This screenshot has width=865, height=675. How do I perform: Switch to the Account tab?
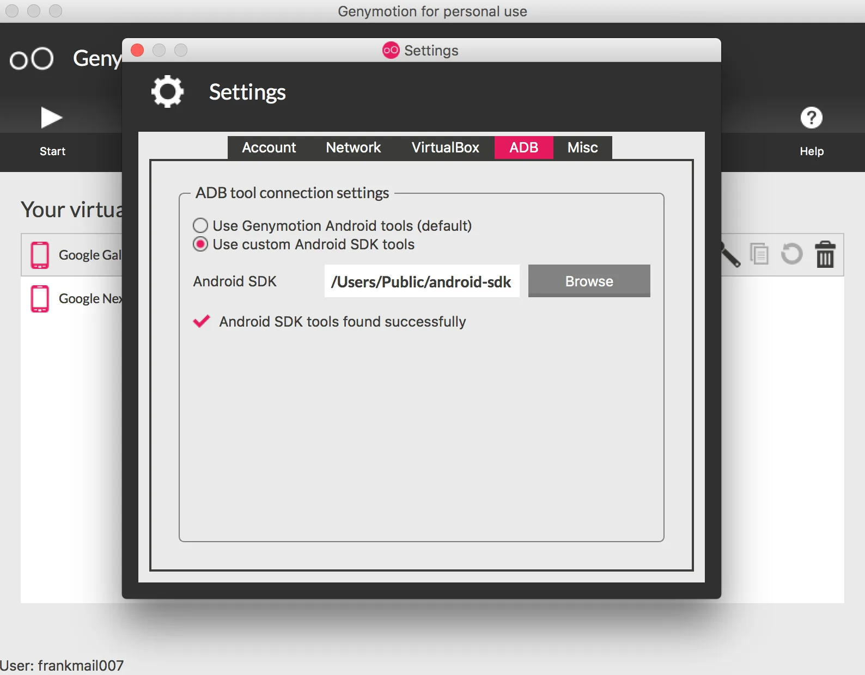(269, 148)
